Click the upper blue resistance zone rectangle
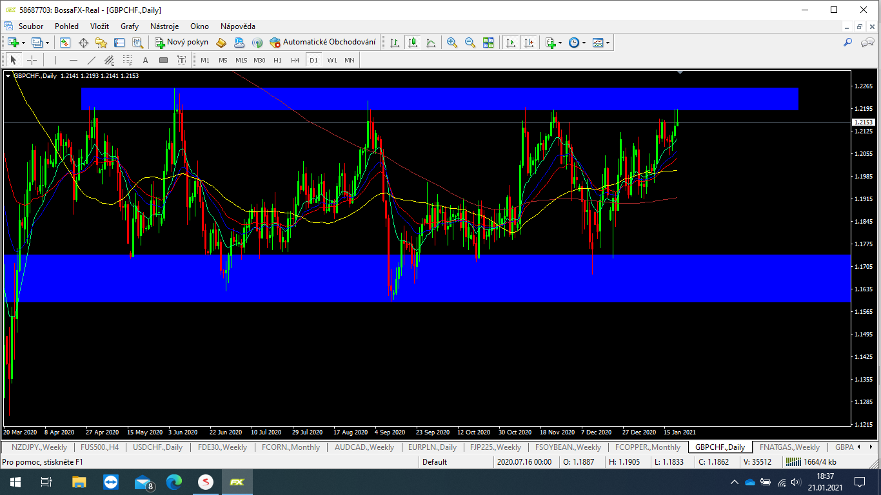Screen dimensions: 881x495 click(x=439, y=99)
